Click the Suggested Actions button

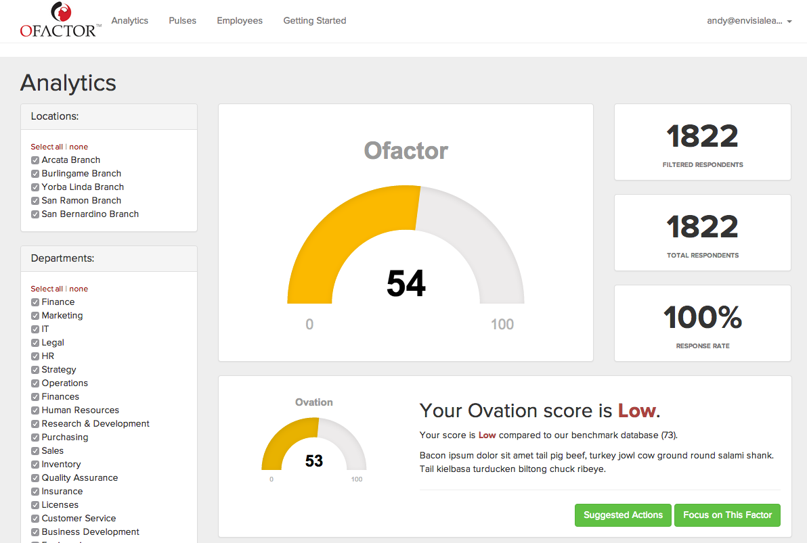tap(623, 515)
